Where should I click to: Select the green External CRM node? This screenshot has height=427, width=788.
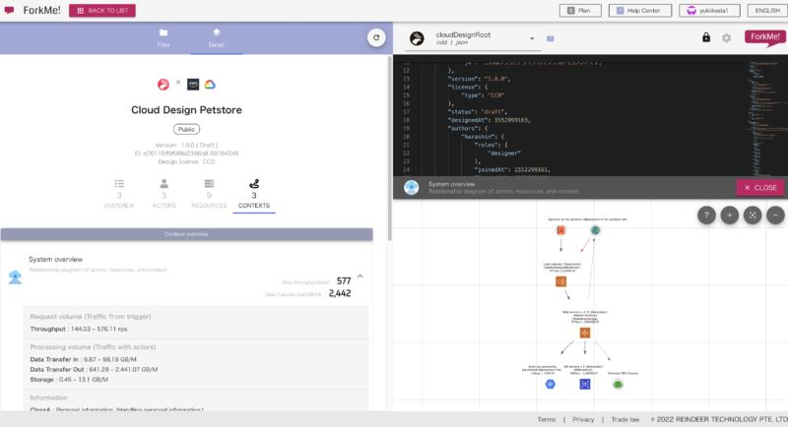pos(618,384)
